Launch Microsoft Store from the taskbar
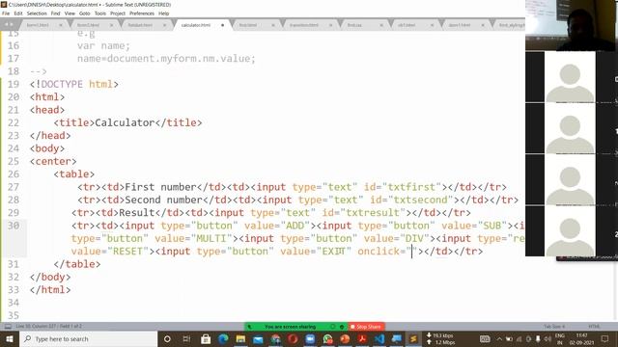Screen dimensions: 618x347 point(206,338)
